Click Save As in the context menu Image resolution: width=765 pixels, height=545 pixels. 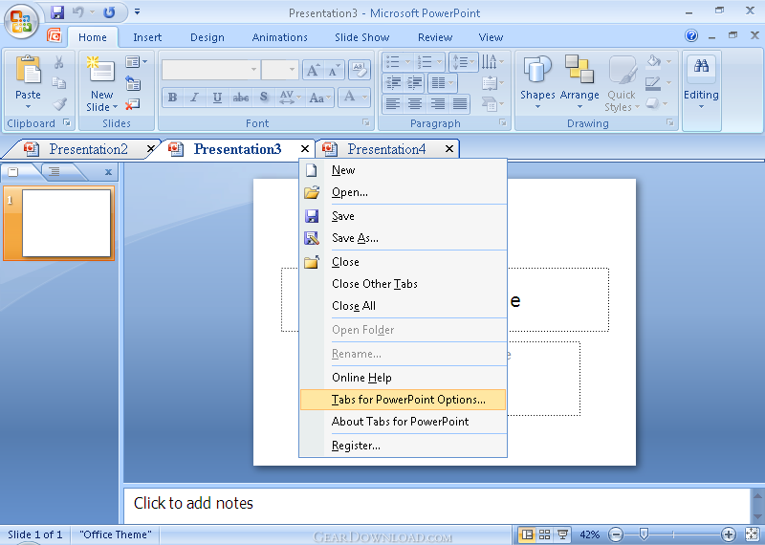click(403, 238)
